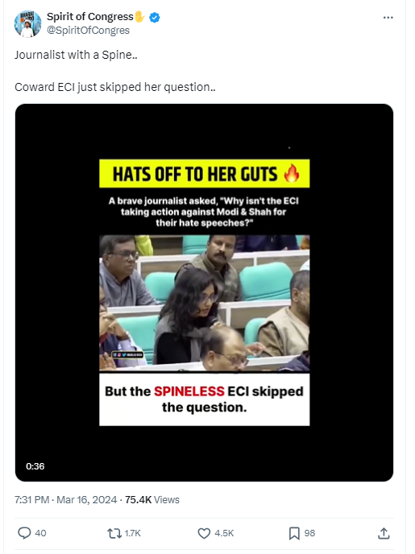Like the post with heart icon

204,533
